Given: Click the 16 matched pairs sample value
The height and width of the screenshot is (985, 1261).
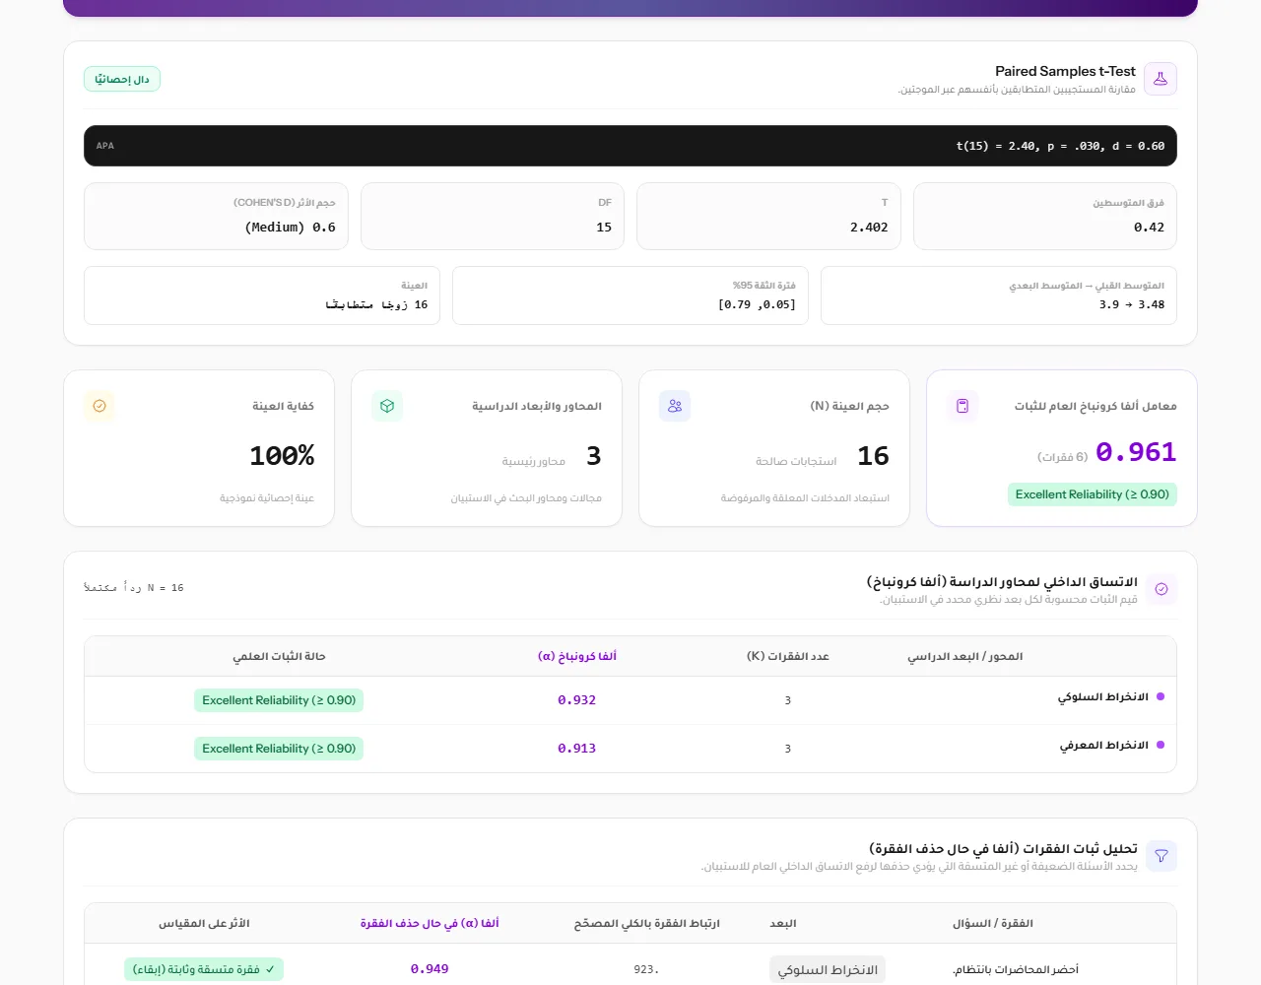Looking at the screenshot, I should [377, 304].
